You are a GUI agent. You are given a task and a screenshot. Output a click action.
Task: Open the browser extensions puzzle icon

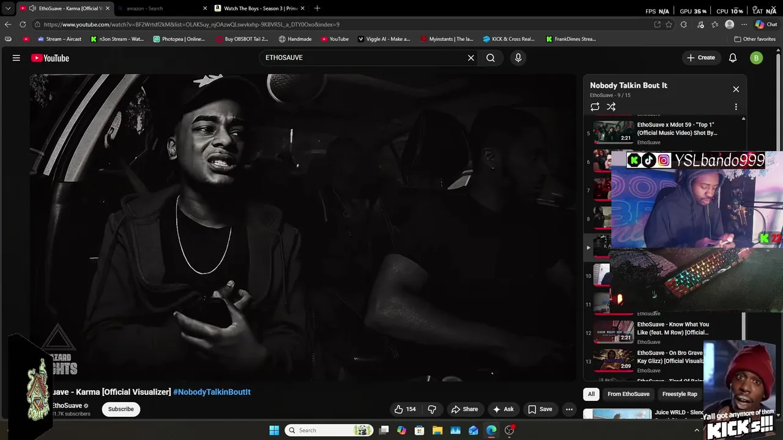[x=684, y=24]
